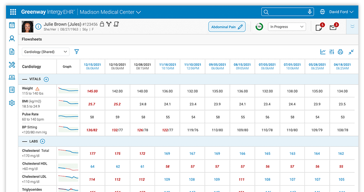Collapse the VITALS section
Screen dimensions: 364x192
[x=24, y=79]
